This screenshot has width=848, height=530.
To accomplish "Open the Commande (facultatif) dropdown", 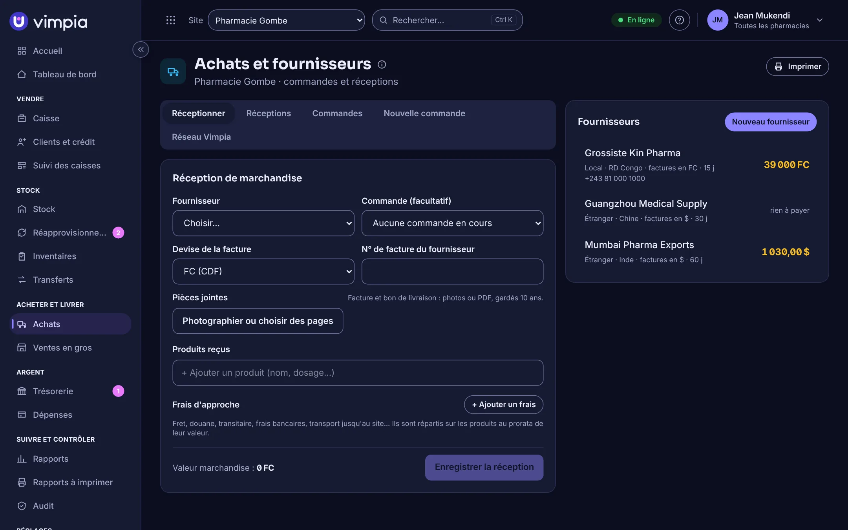I will (452, 223).
